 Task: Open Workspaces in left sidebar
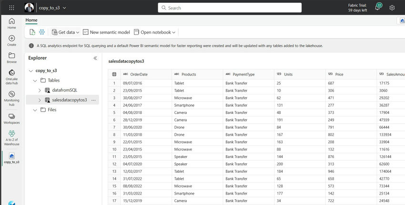pos(11,119)
